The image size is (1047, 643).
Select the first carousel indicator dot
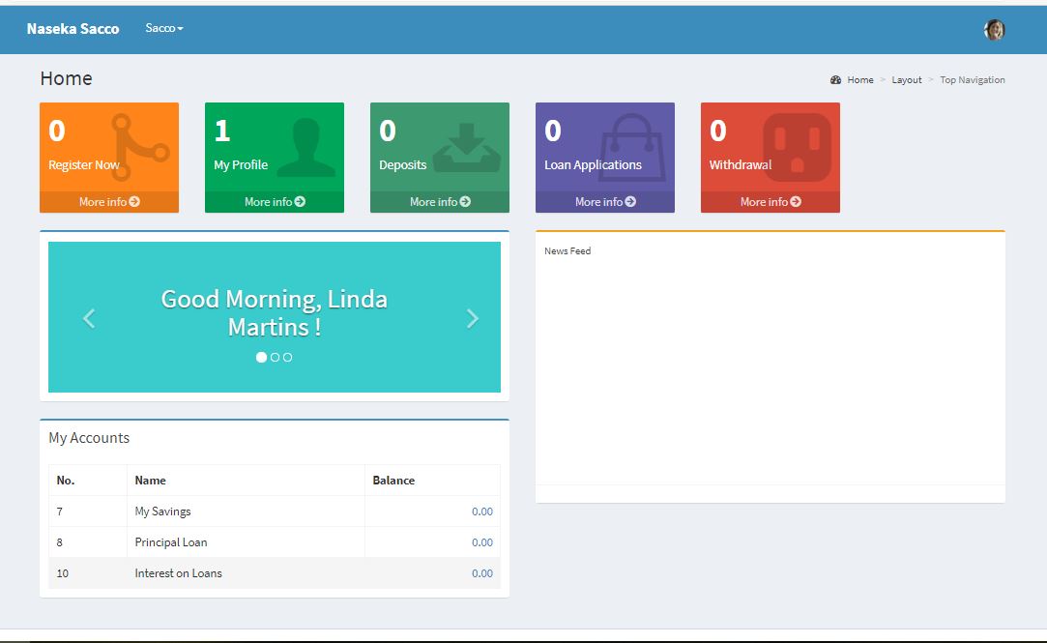click(x=261, y=358)
